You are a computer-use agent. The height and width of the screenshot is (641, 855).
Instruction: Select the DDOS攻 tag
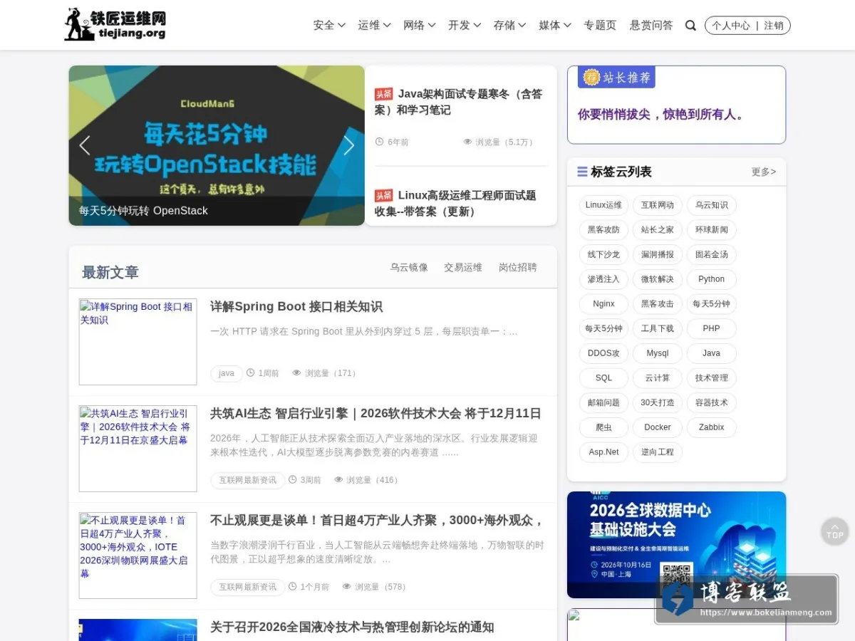click(603, 353)
